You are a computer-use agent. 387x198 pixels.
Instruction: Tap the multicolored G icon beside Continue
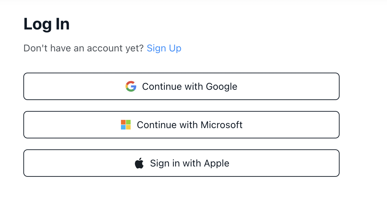point(131,86)
